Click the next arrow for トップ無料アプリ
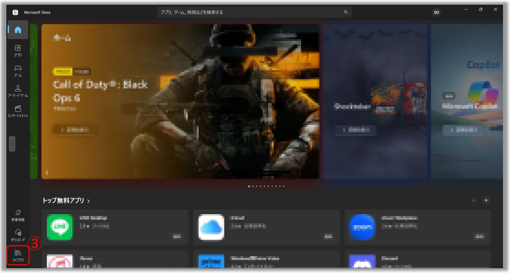The height and width of the screenshot is (273, 510). point(486,200)
